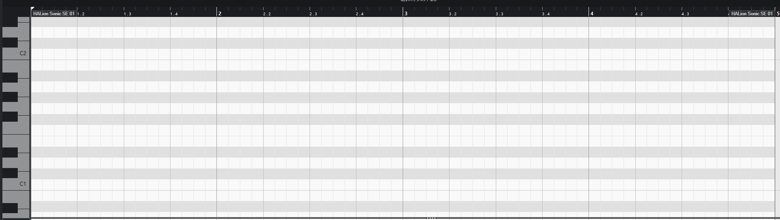The image size is (780, 220).
Task: Click ruler position 3.4
Action: (x=546, y=14)
